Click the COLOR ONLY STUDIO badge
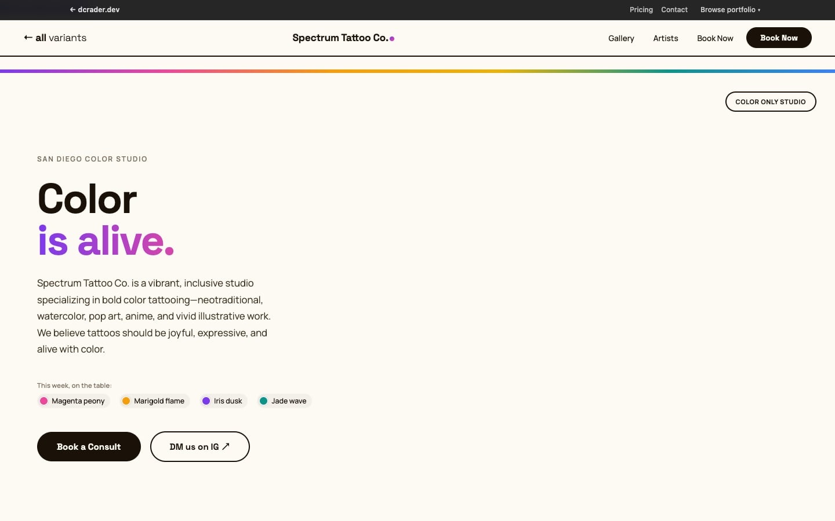This screenshot has width=835, height=521. [x=771, y=102]
